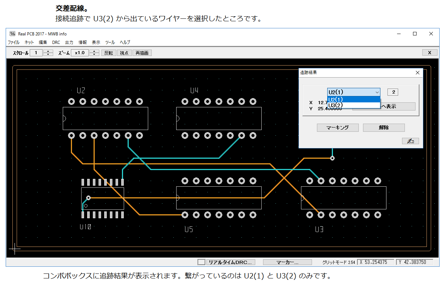Open the ファイル menu
The width and height of the screenshot is (446, 288).
click(14, 42)
